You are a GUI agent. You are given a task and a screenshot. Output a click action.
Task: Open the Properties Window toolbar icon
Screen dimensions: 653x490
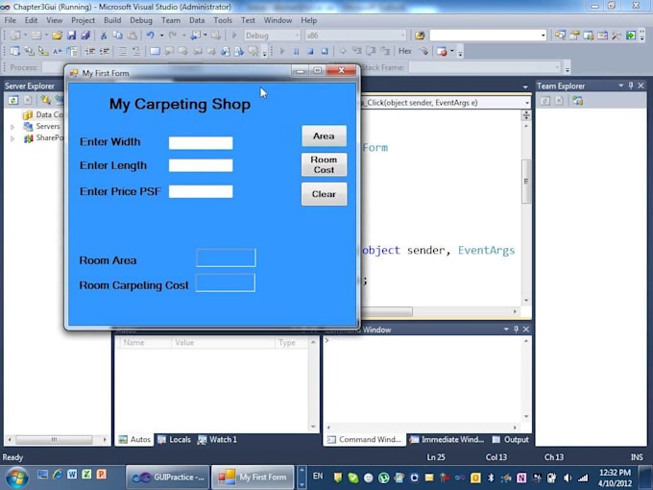(574, 36)
